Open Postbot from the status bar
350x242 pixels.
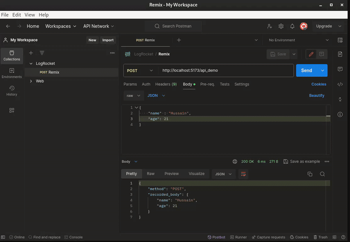click(x=216, y=237)
